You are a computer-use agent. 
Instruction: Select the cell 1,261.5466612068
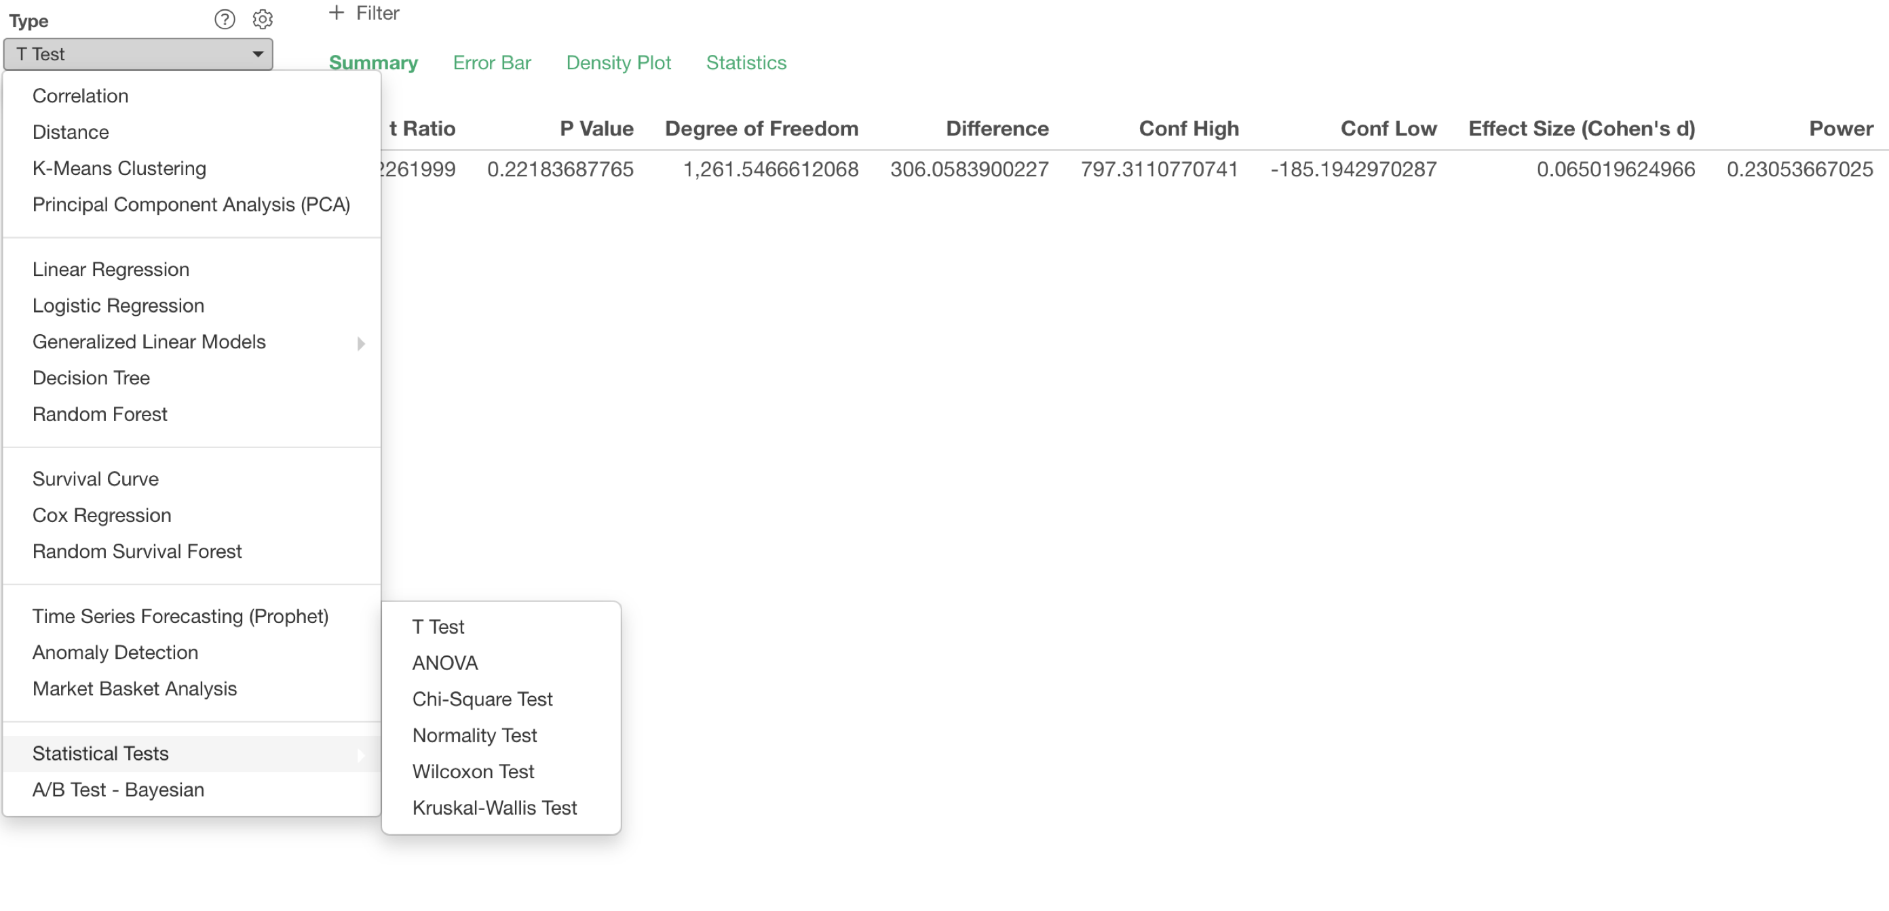771,170
